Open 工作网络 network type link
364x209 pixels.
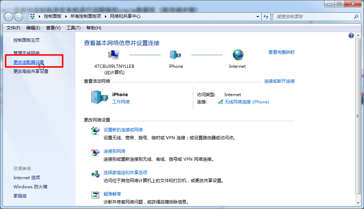[121, 102]
